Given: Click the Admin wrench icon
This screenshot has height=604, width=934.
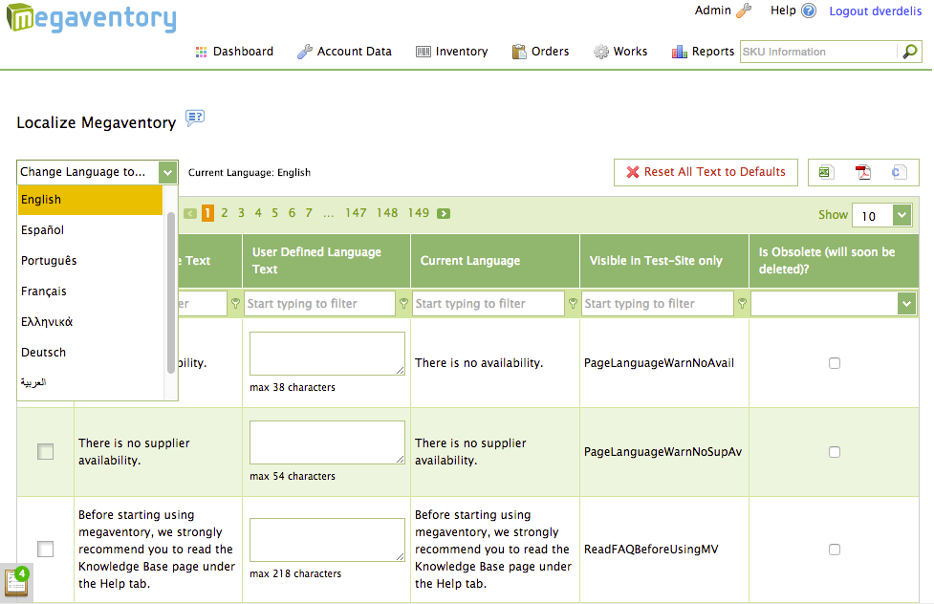Looking at the screenshot, I should click(x=744, y=11).
